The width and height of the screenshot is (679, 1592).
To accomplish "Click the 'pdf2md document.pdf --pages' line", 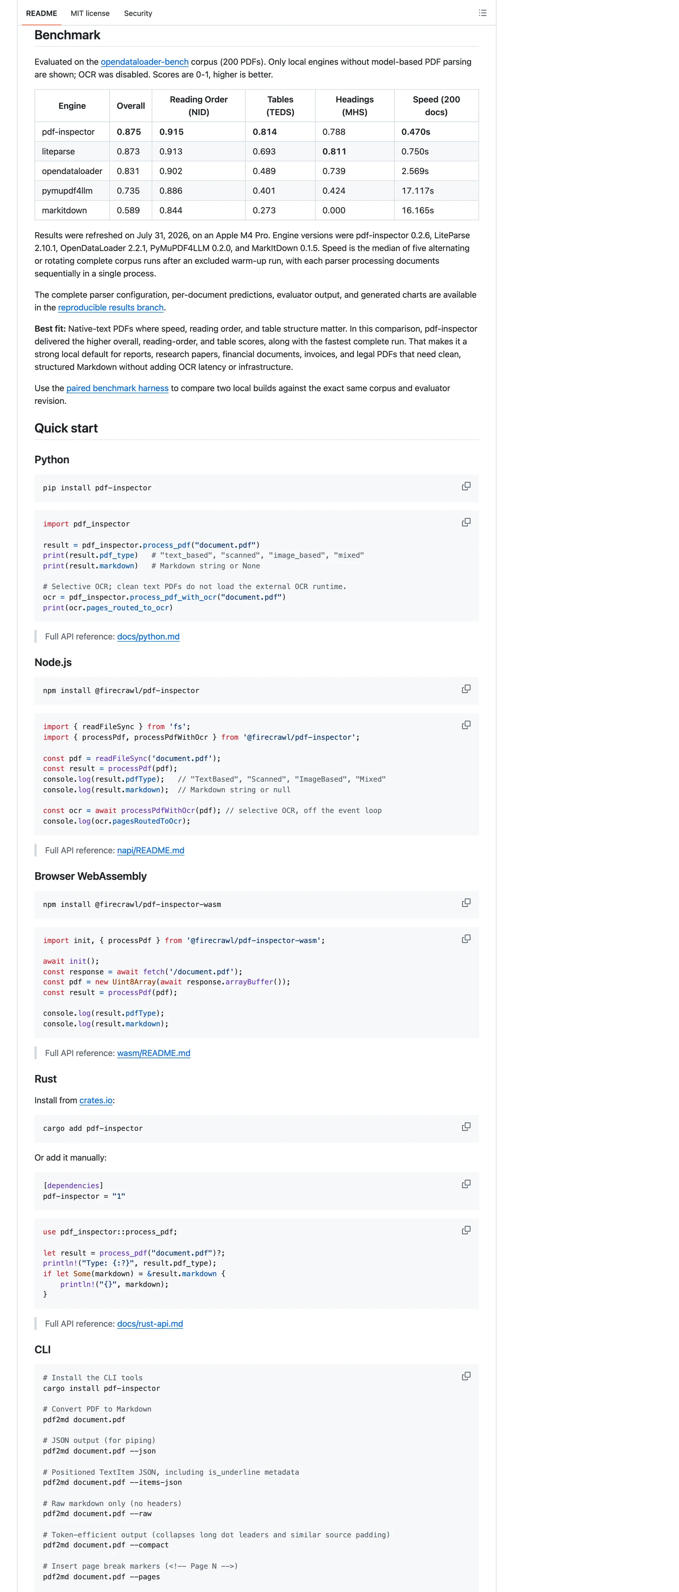I will (x=101, y=1577).
